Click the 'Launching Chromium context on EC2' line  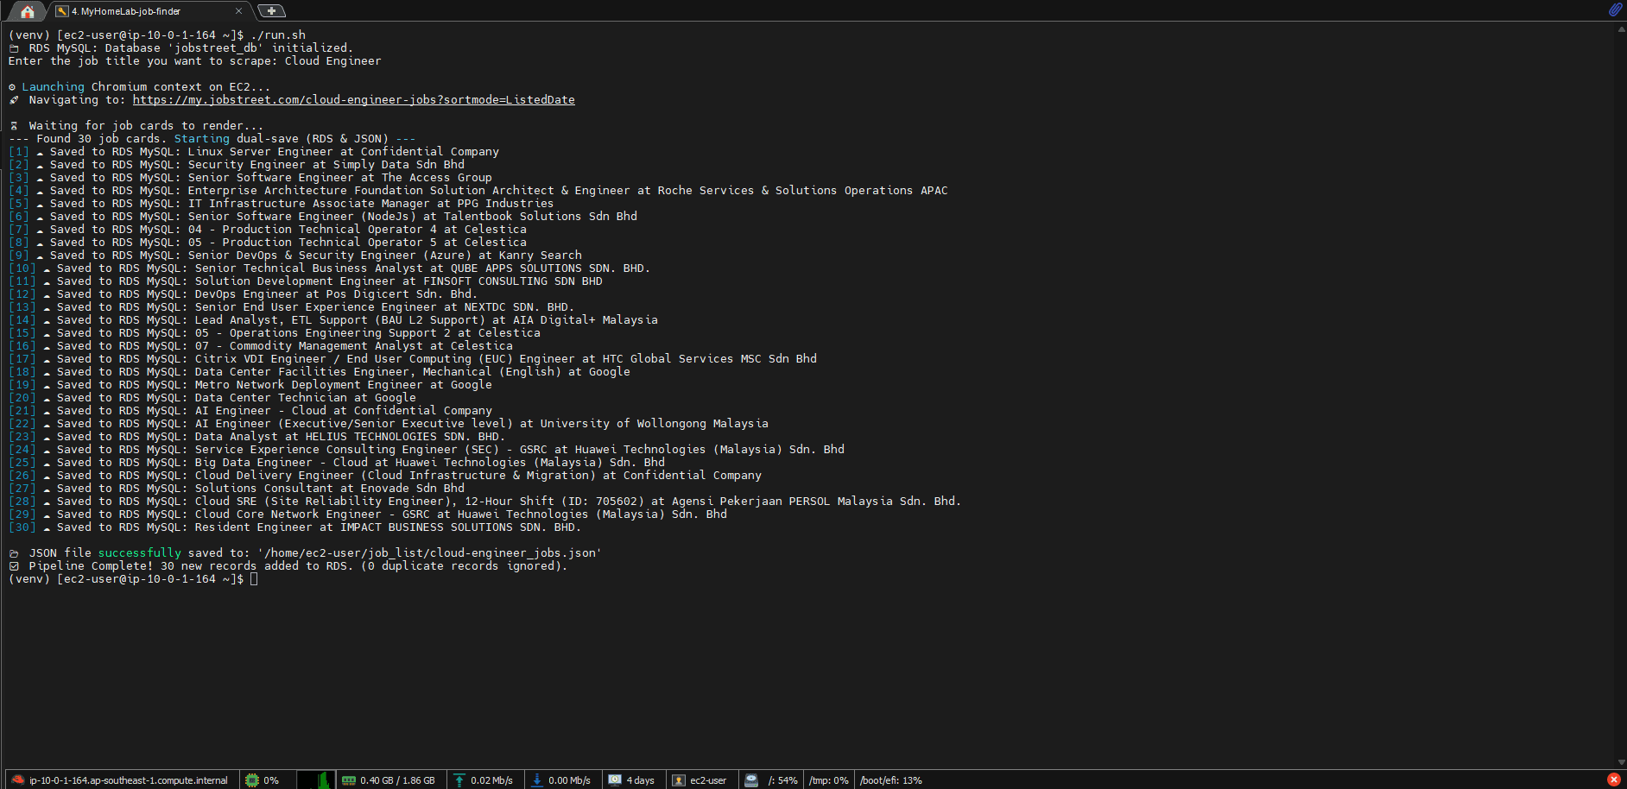click(140, 87)
